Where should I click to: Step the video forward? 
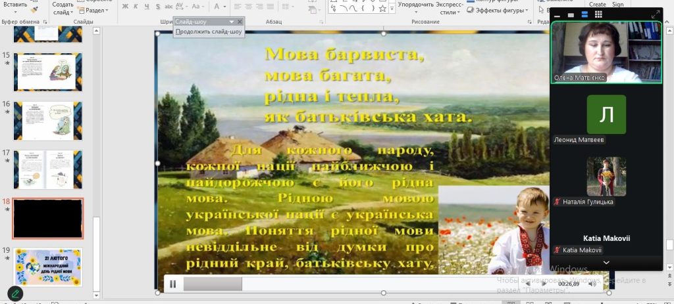click(x=544, y=284)
